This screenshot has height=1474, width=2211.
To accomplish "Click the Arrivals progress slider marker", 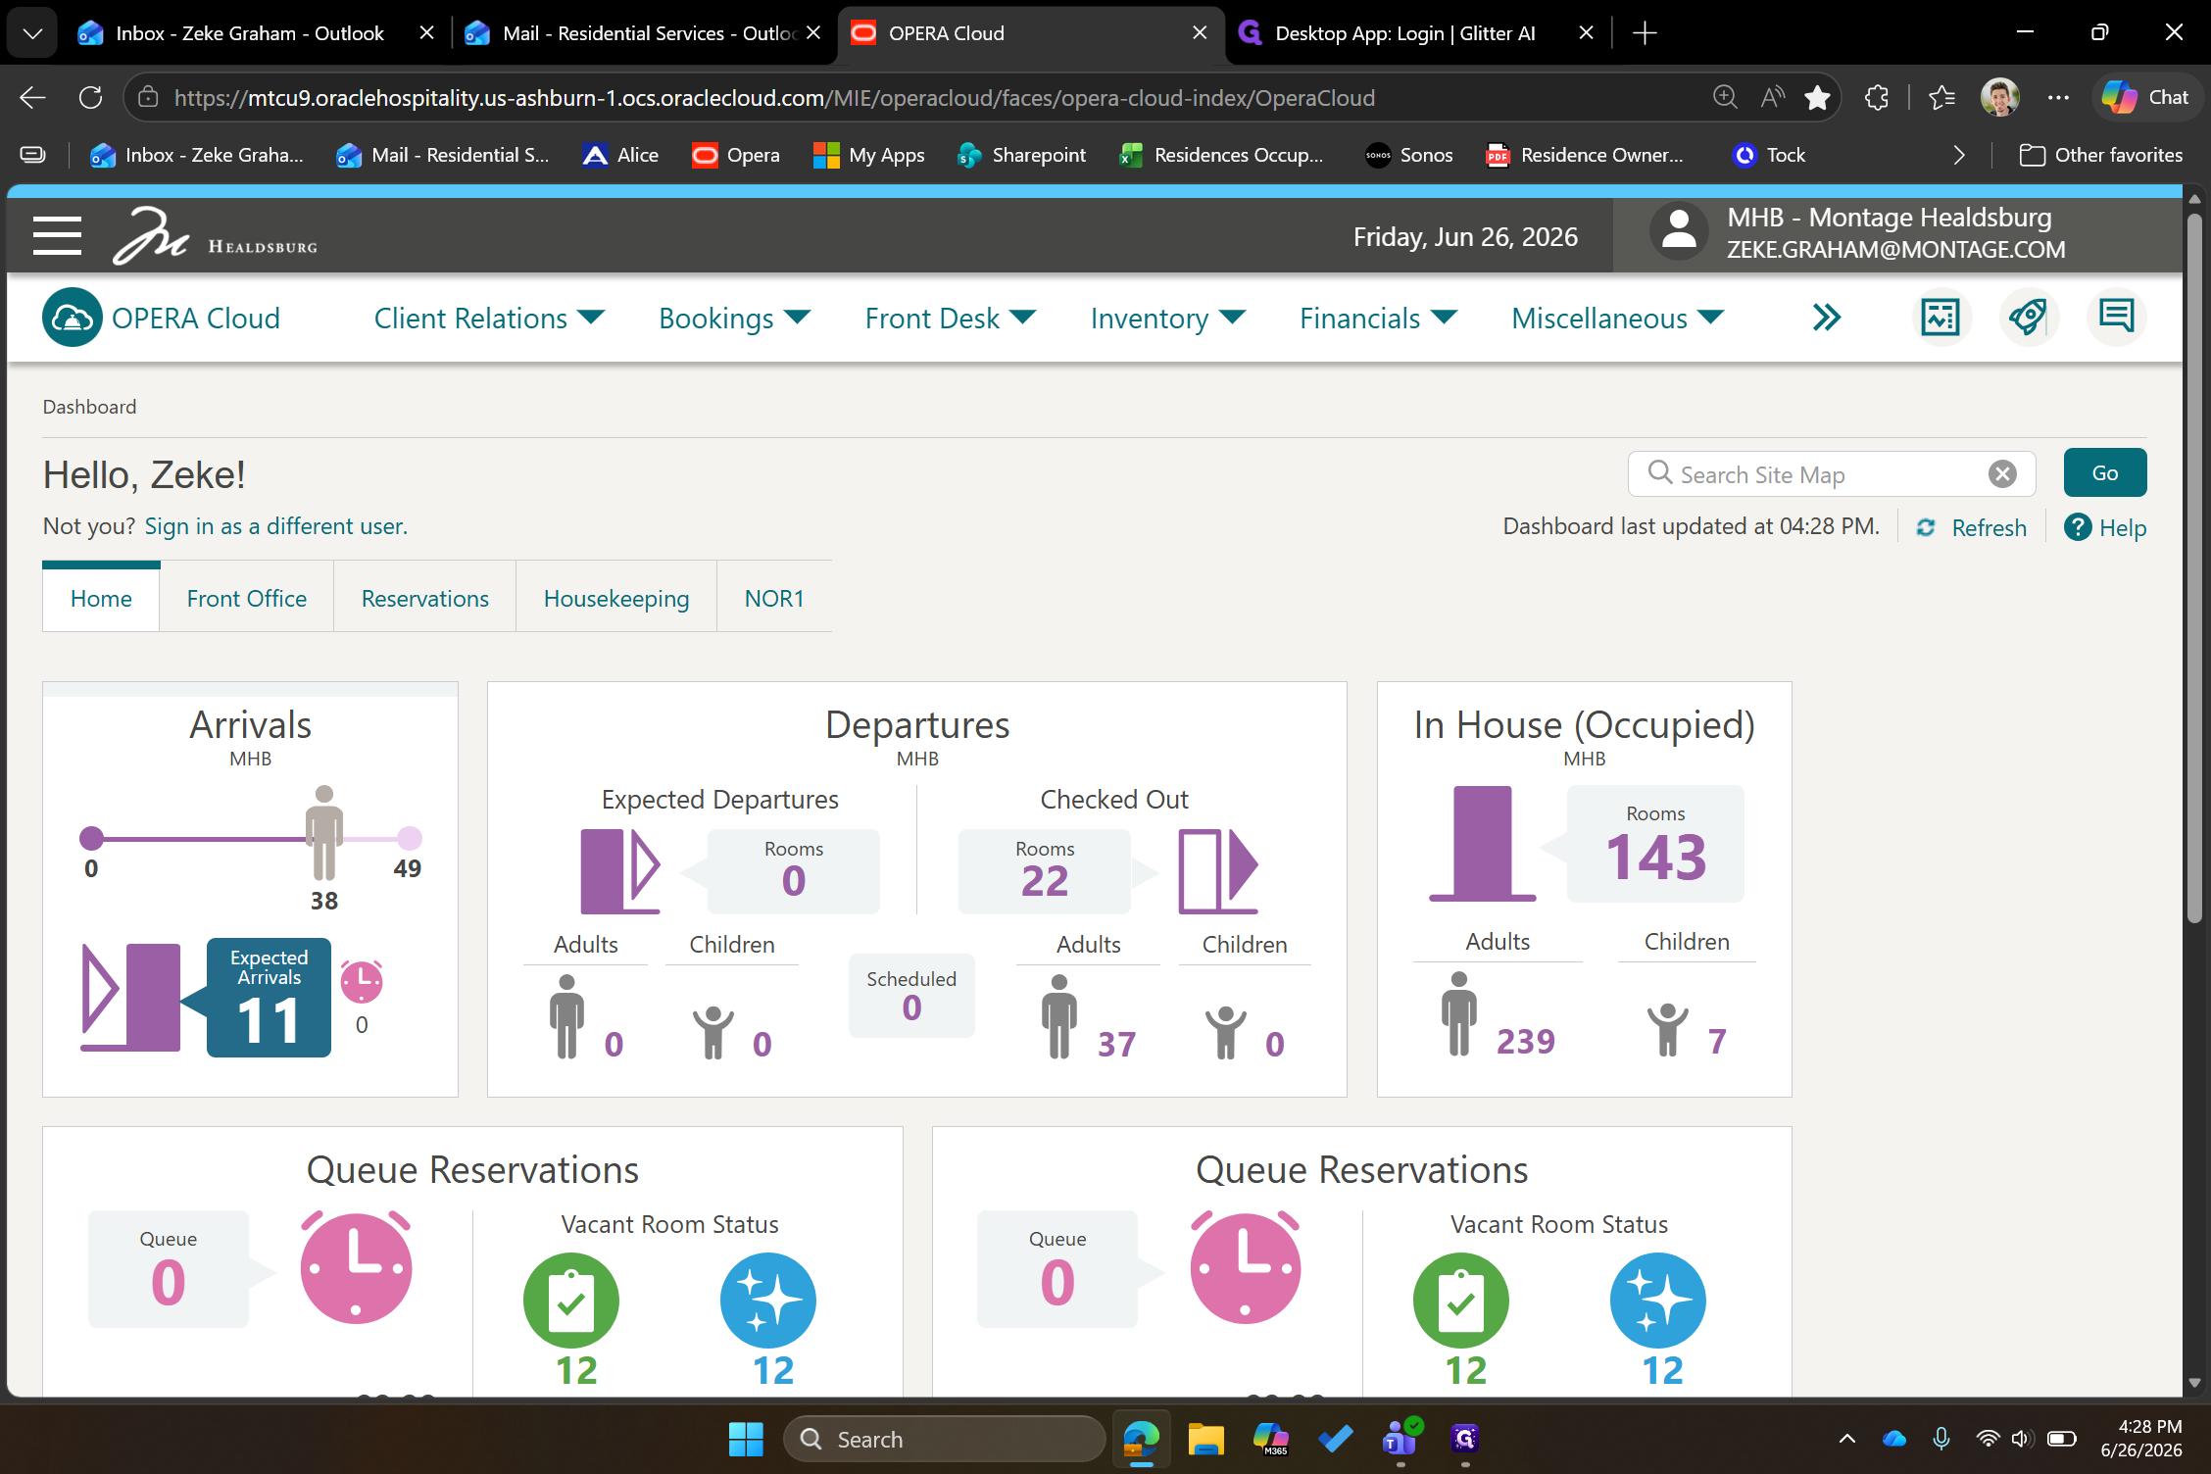I will coord(323,833).
